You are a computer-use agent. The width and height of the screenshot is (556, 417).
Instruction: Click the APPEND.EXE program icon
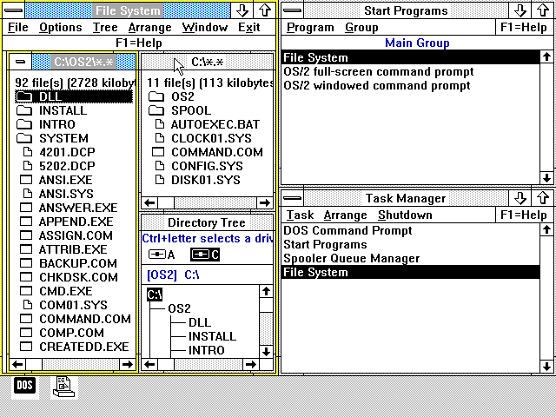26,222
